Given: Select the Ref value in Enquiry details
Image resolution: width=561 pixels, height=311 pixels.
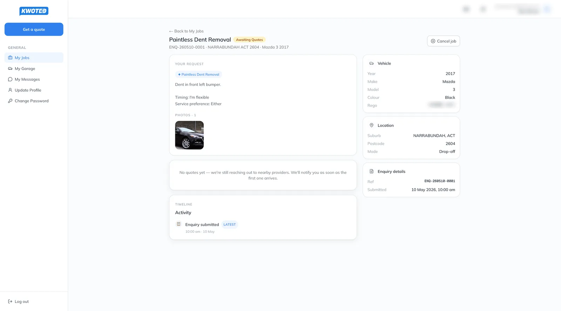Looking at the screenshot, I should coord(440,181).
